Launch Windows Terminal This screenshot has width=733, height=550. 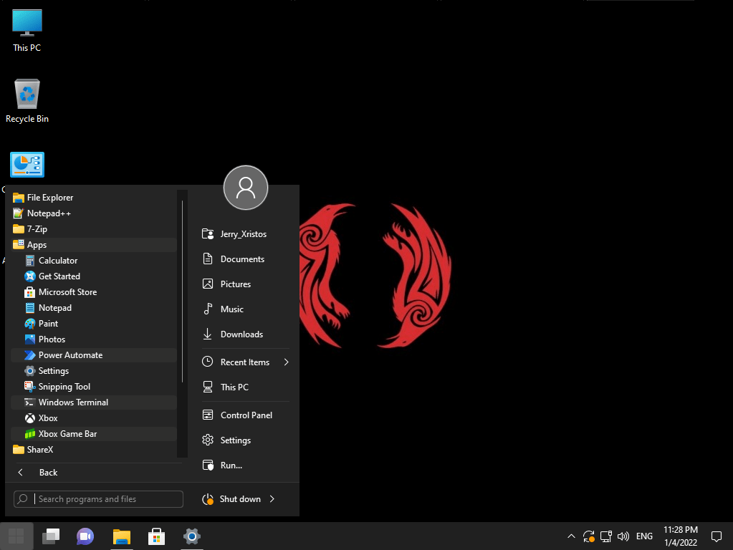coord(73,402)
